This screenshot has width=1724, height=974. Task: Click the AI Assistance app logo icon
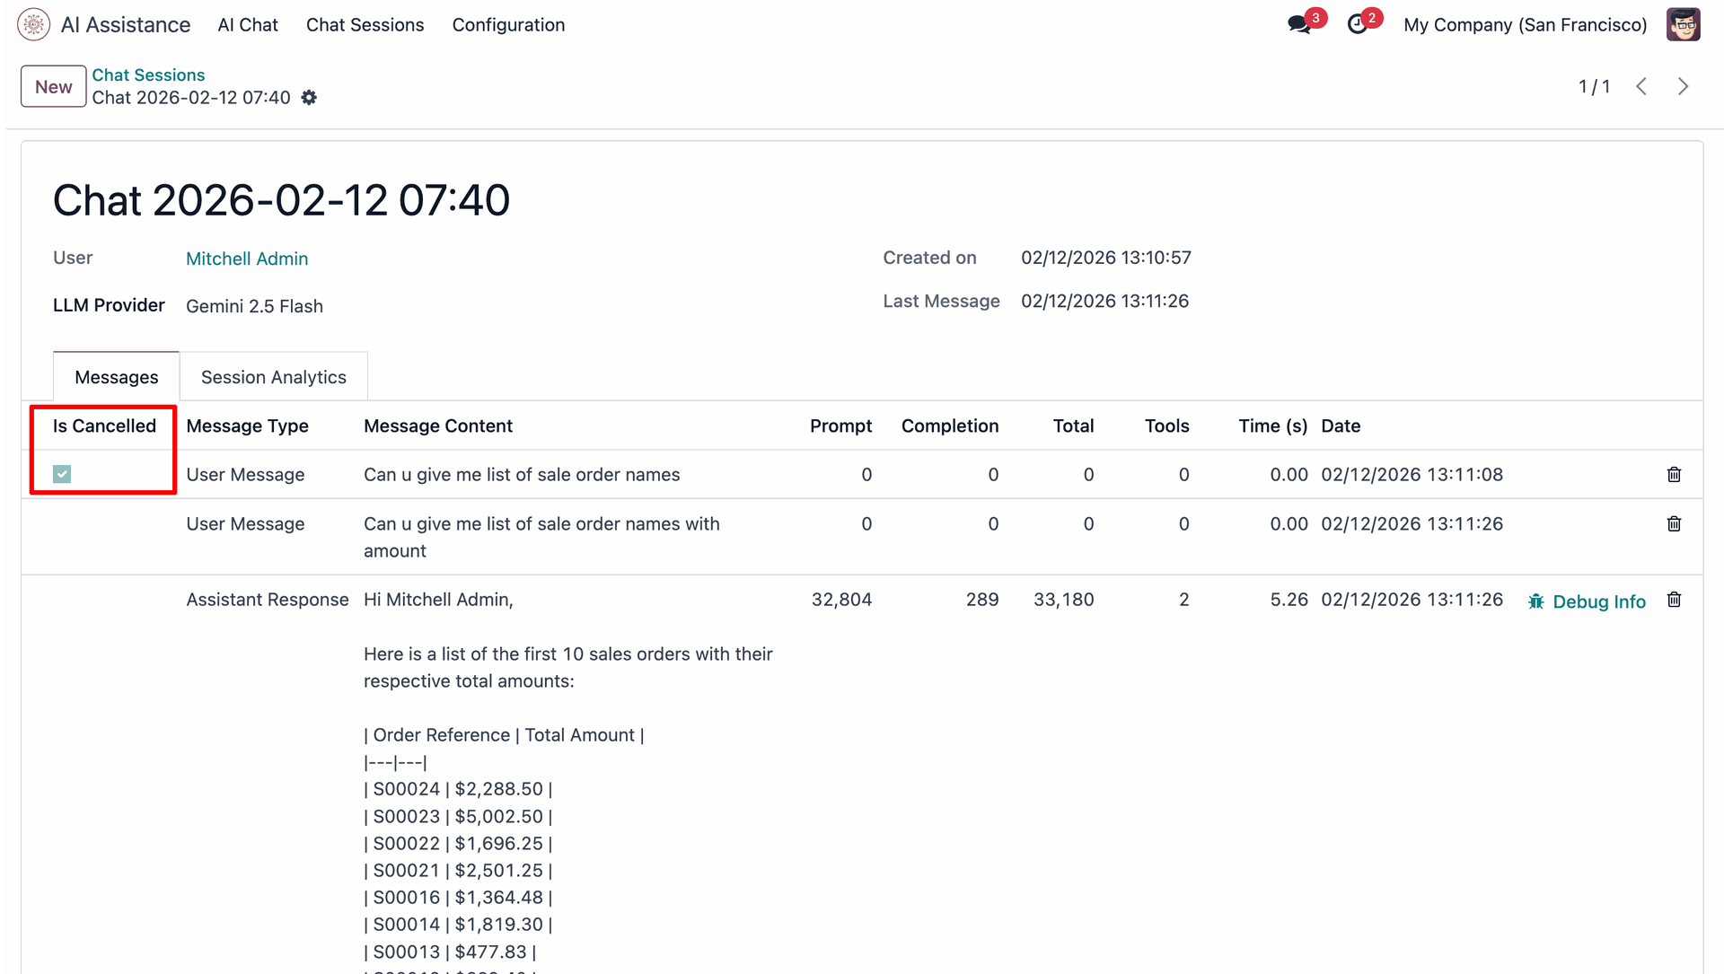(x=33, y=24)
